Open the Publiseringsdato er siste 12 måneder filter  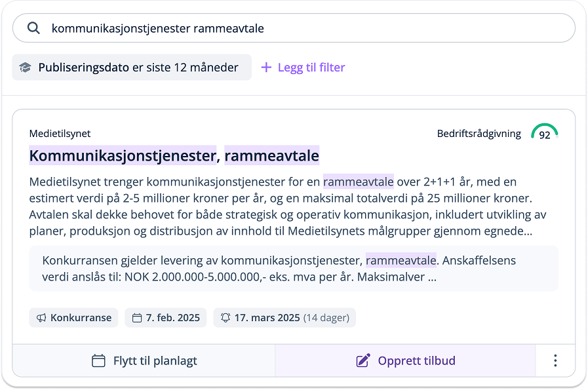[x=131, y=67]
